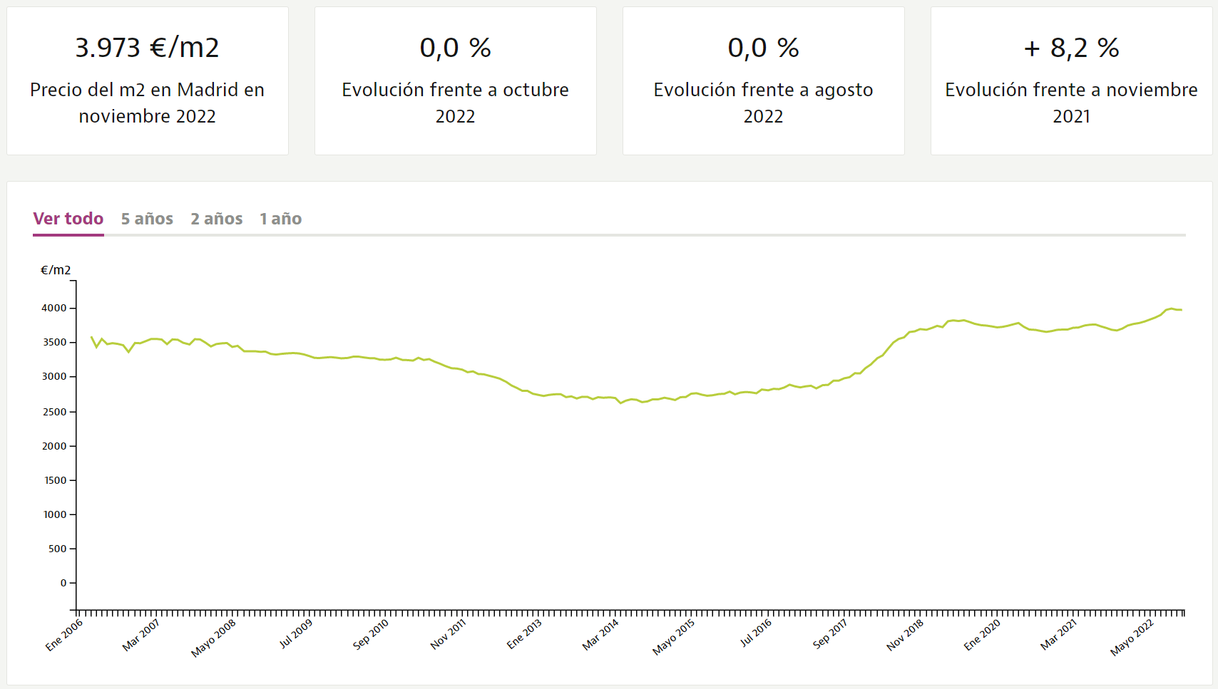Click the "Jul 2009" axis label

click(296, 633)
